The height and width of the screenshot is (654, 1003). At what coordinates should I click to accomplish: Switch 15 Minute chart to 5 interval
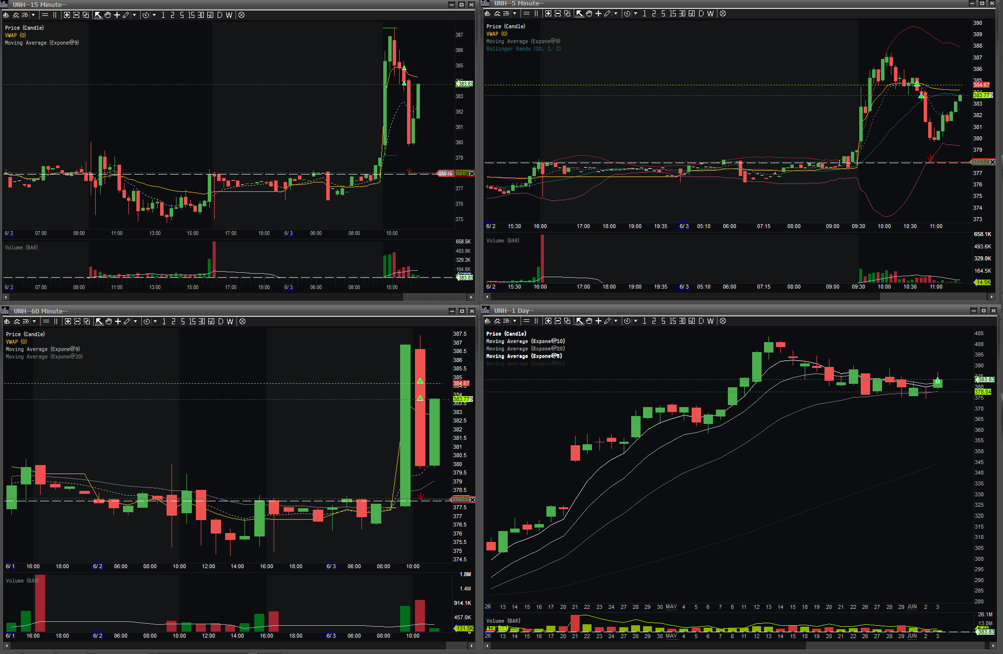(x=182, y=15)
